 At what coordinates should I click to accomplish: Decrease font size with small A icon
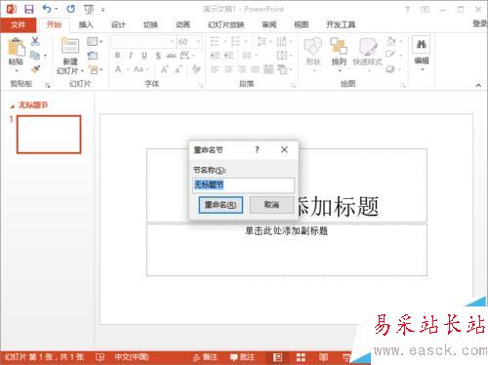(179, 69)
